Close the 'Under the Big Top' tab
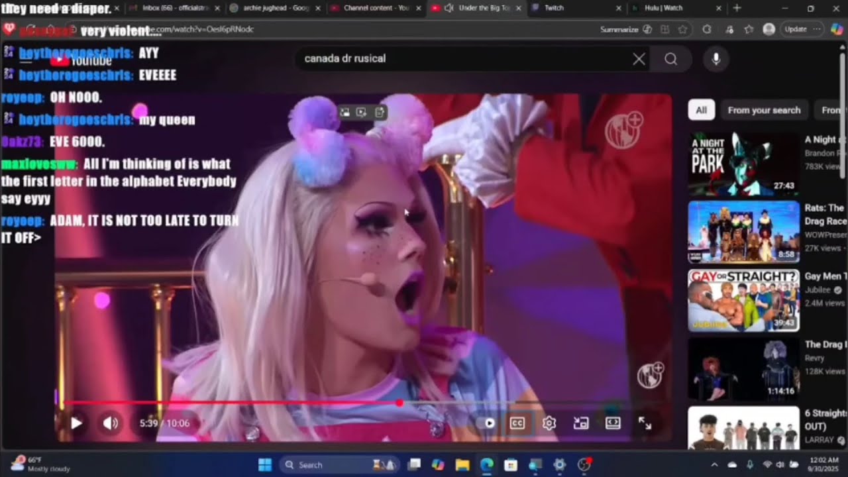Viewport: 848px width, 477px height. pyautogui.click(x=518, y=8)
